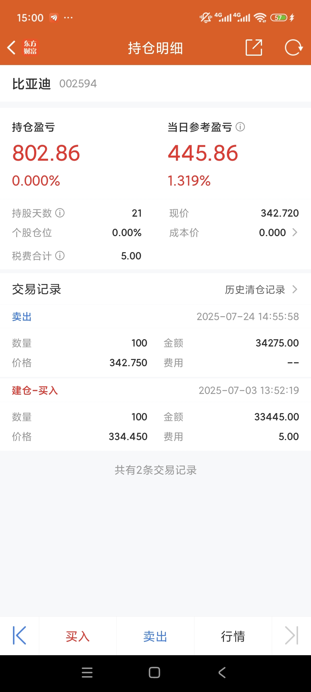Tap the back arrow in header
The width and height of the screenshot is (311, 692).
[x=11, y=48]
